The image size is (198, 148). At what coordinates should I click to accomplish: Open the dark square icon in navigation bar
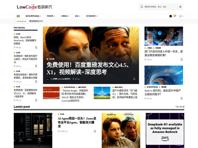tap(170, 16)
